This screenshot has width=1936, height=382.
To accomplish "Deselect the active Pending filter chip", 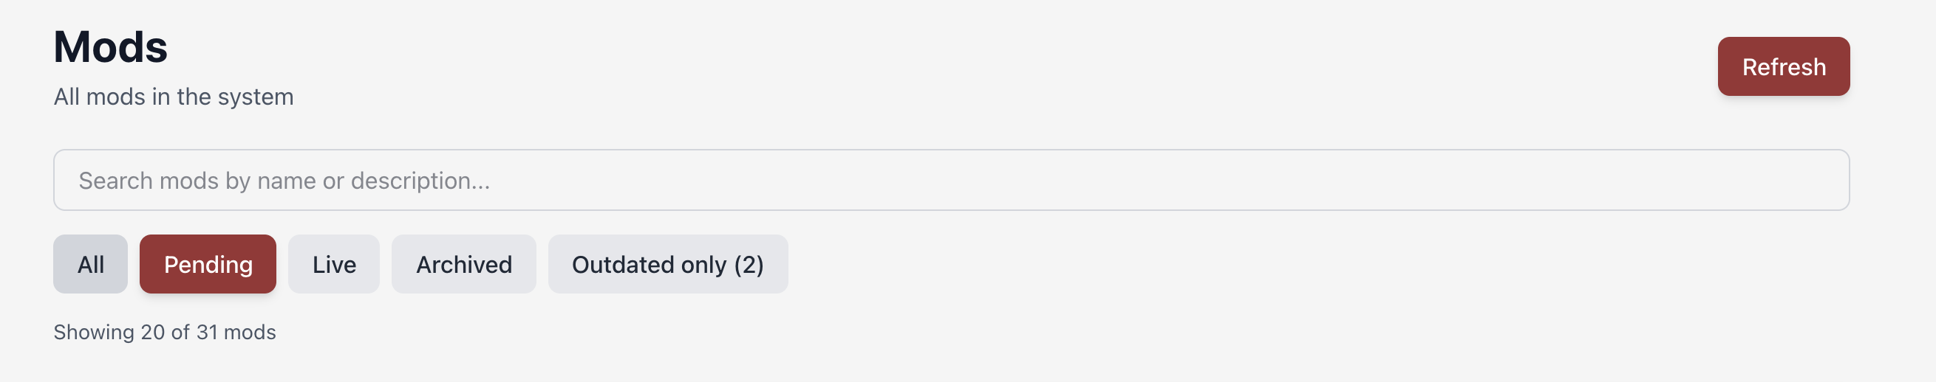I will tap(208, 264).
